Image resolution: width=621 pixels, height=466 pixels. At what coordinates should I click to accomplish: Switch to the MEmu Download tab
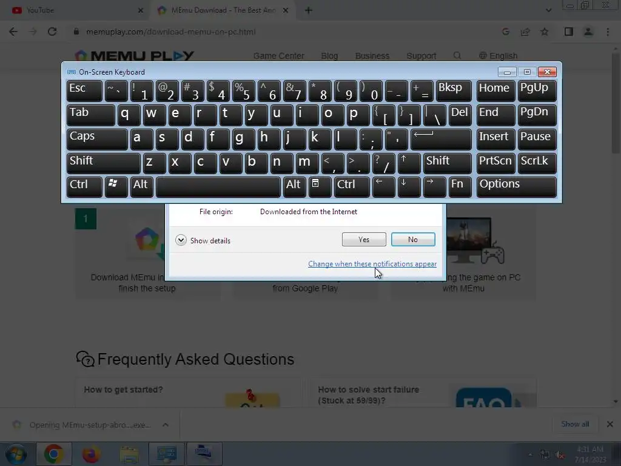point(223,10)
